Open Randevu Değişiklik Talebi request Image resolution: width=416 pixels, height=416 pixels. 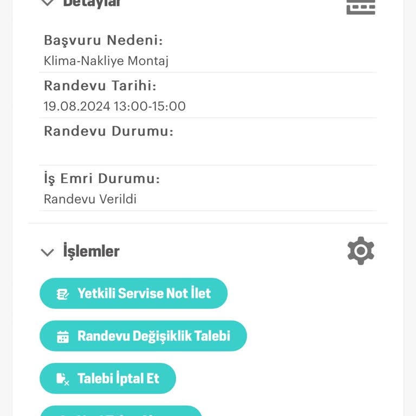point(143,336)
